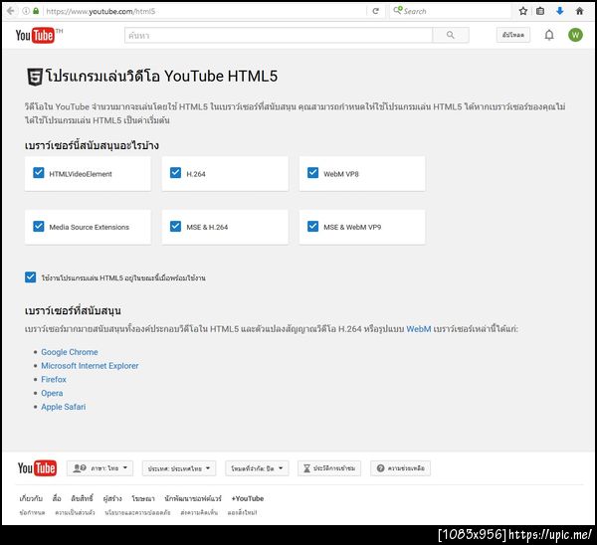Open the restricted mode (โหมดที่จำกัด) dropdown

point(257,468)
